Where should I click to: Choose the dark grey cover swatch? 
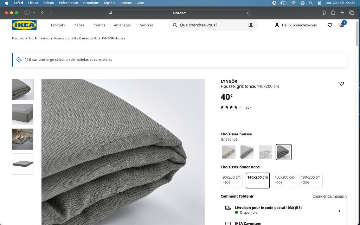pyautogui.click(x=284, y=152)
